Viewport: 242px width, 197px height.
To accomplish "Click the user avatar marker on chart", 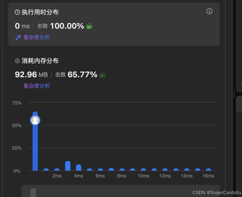I will (x=35, y=120).
